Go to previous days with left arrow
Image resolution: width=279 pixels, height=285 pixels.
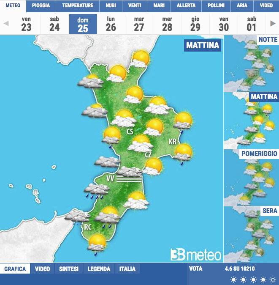6,23
